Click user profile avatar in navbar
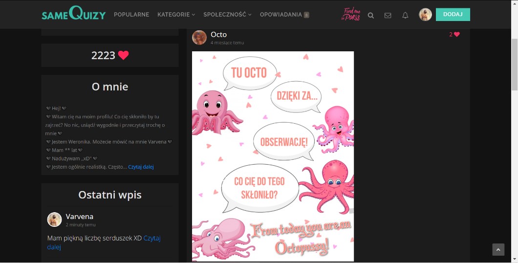 pyautogui.click(x=425, y=15)
